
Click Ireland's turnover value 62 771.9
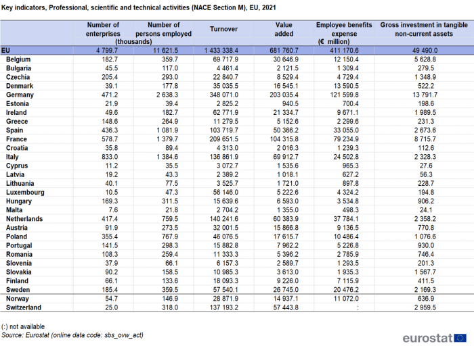pos(225,112)
